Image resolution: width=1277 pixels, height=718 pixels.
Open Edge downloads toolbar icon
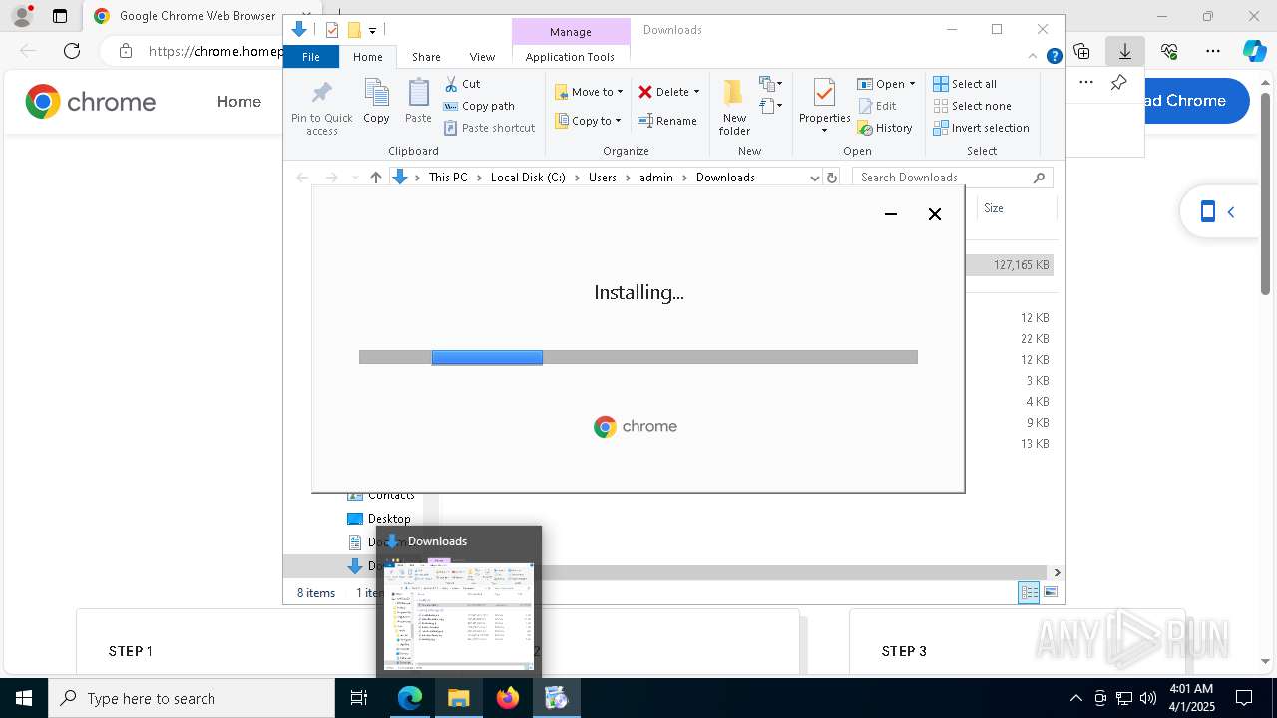pos(1125,51)
